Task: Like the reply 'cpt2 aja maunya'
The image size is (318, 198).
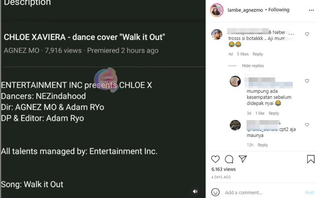Action: (x=307, y=125)
